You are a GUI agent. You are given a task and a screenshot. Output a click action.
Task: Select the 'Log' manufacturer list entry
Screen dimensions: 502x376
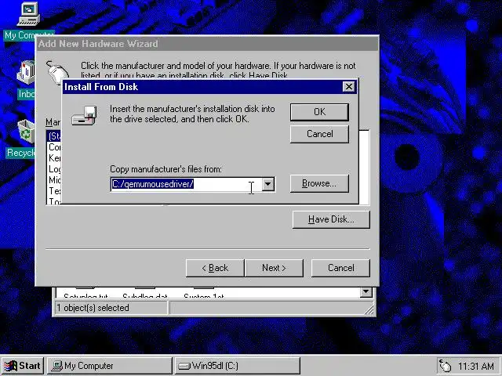[x=54, y=169]
